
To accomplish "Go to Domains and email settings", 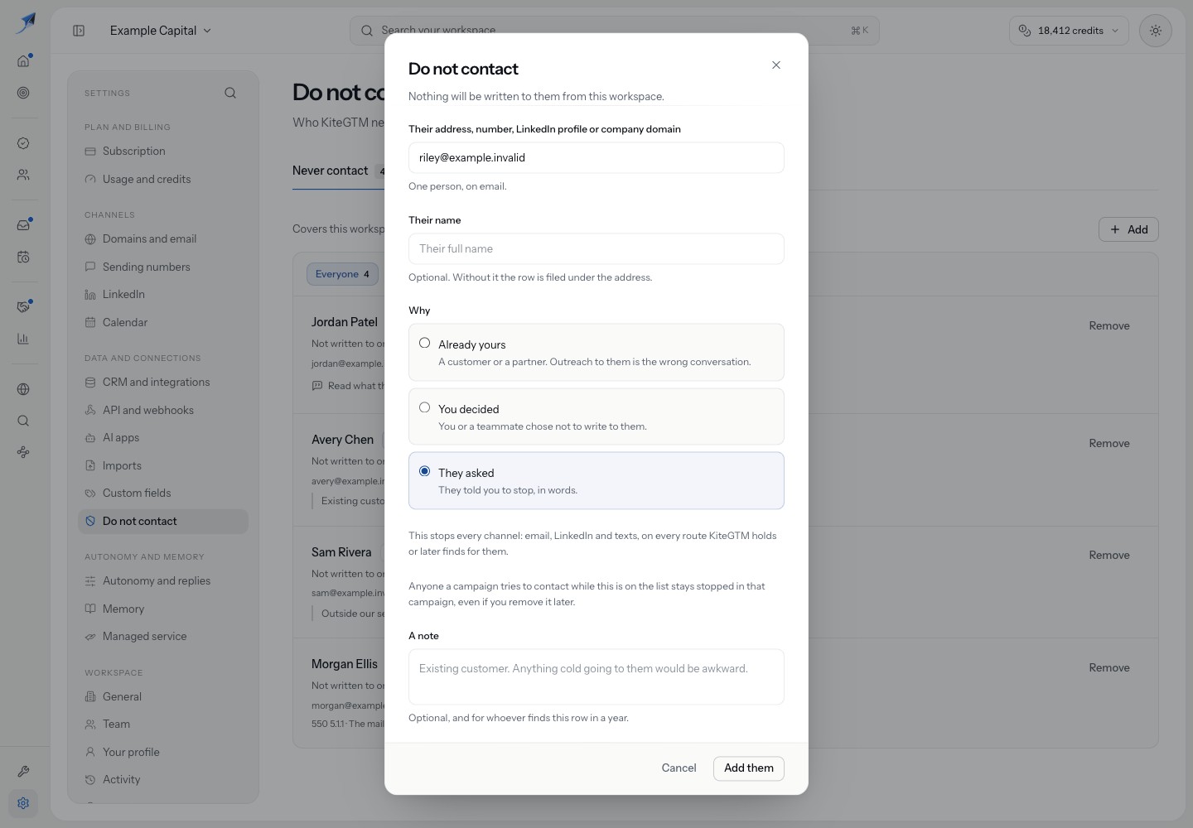I will [163, 239].
